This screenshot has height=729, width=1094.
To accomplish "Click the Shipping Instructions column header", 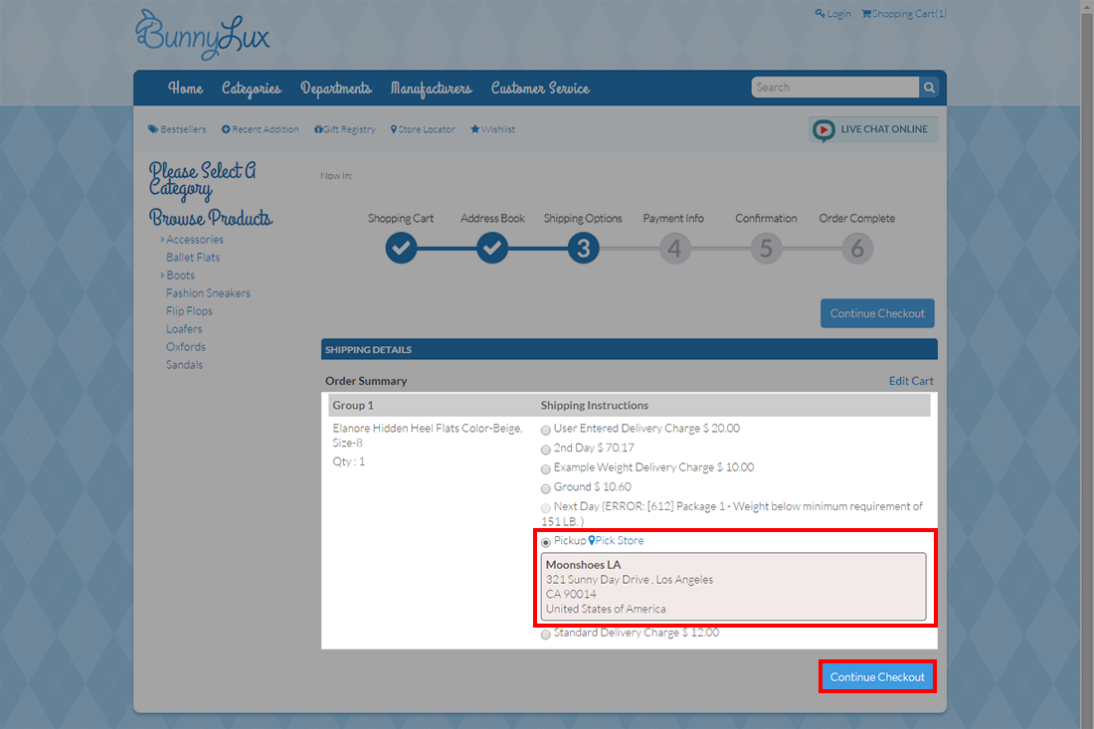I will coord(595,406).
